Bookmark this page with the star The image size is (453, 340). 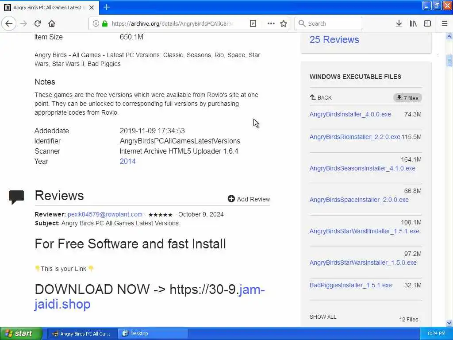(x=284, y=23)
